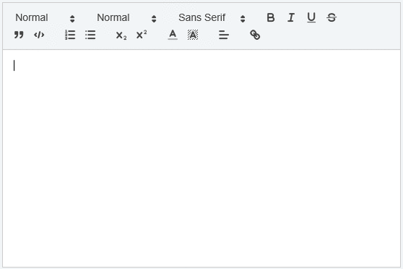Click the arrows beside Sans Serif
The width and height of the screenshot is (403, 269).
(243, 19)
